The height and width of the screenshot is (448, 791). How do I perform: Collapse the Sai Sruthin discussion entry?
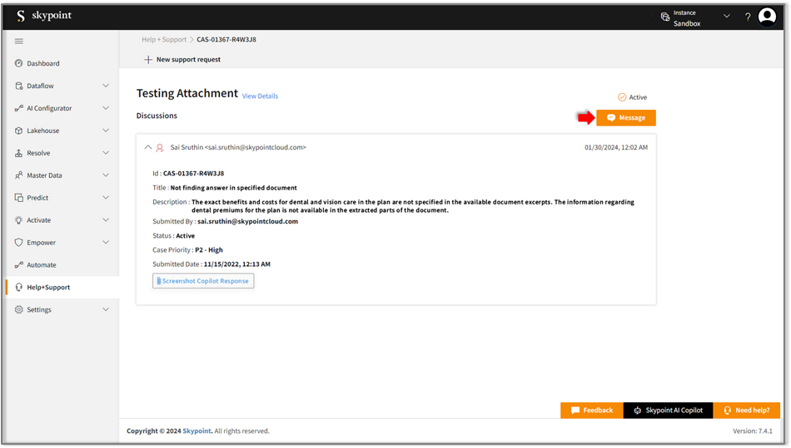[x=148, y=147]
